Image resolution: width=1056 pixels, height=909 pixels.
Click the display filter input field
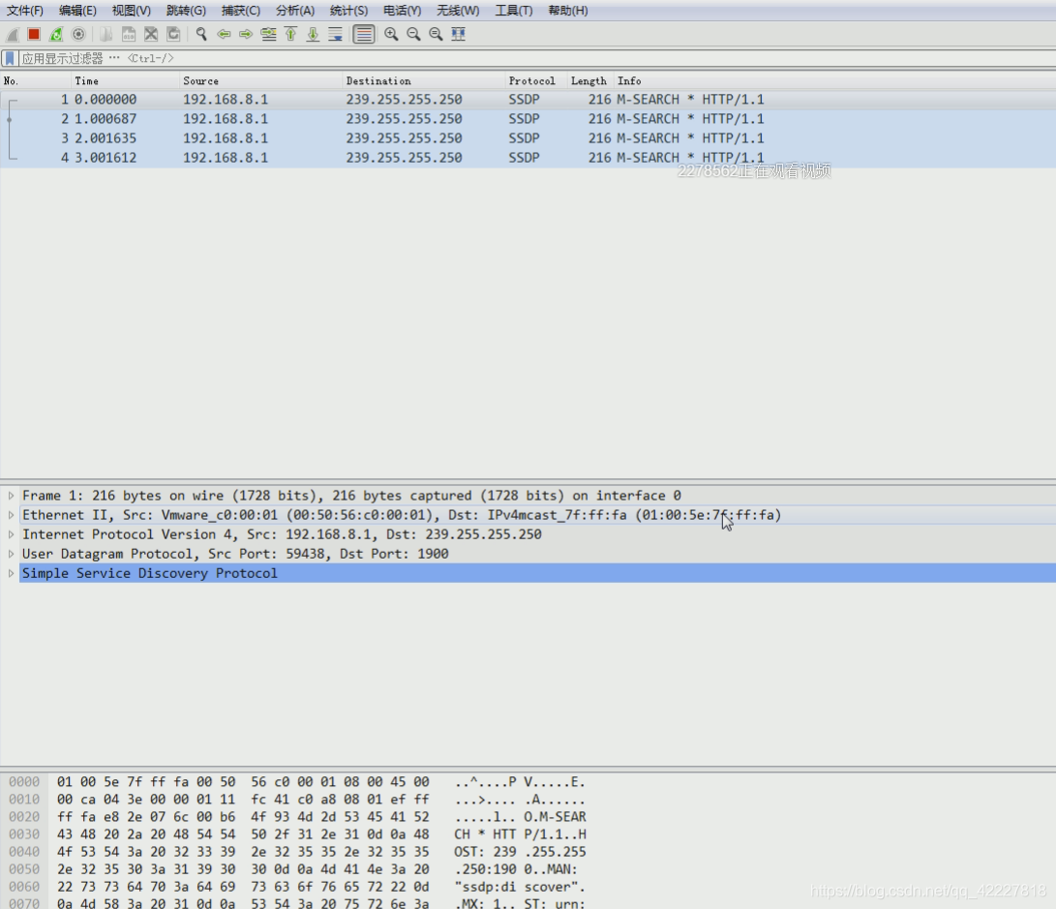(537, 59)
